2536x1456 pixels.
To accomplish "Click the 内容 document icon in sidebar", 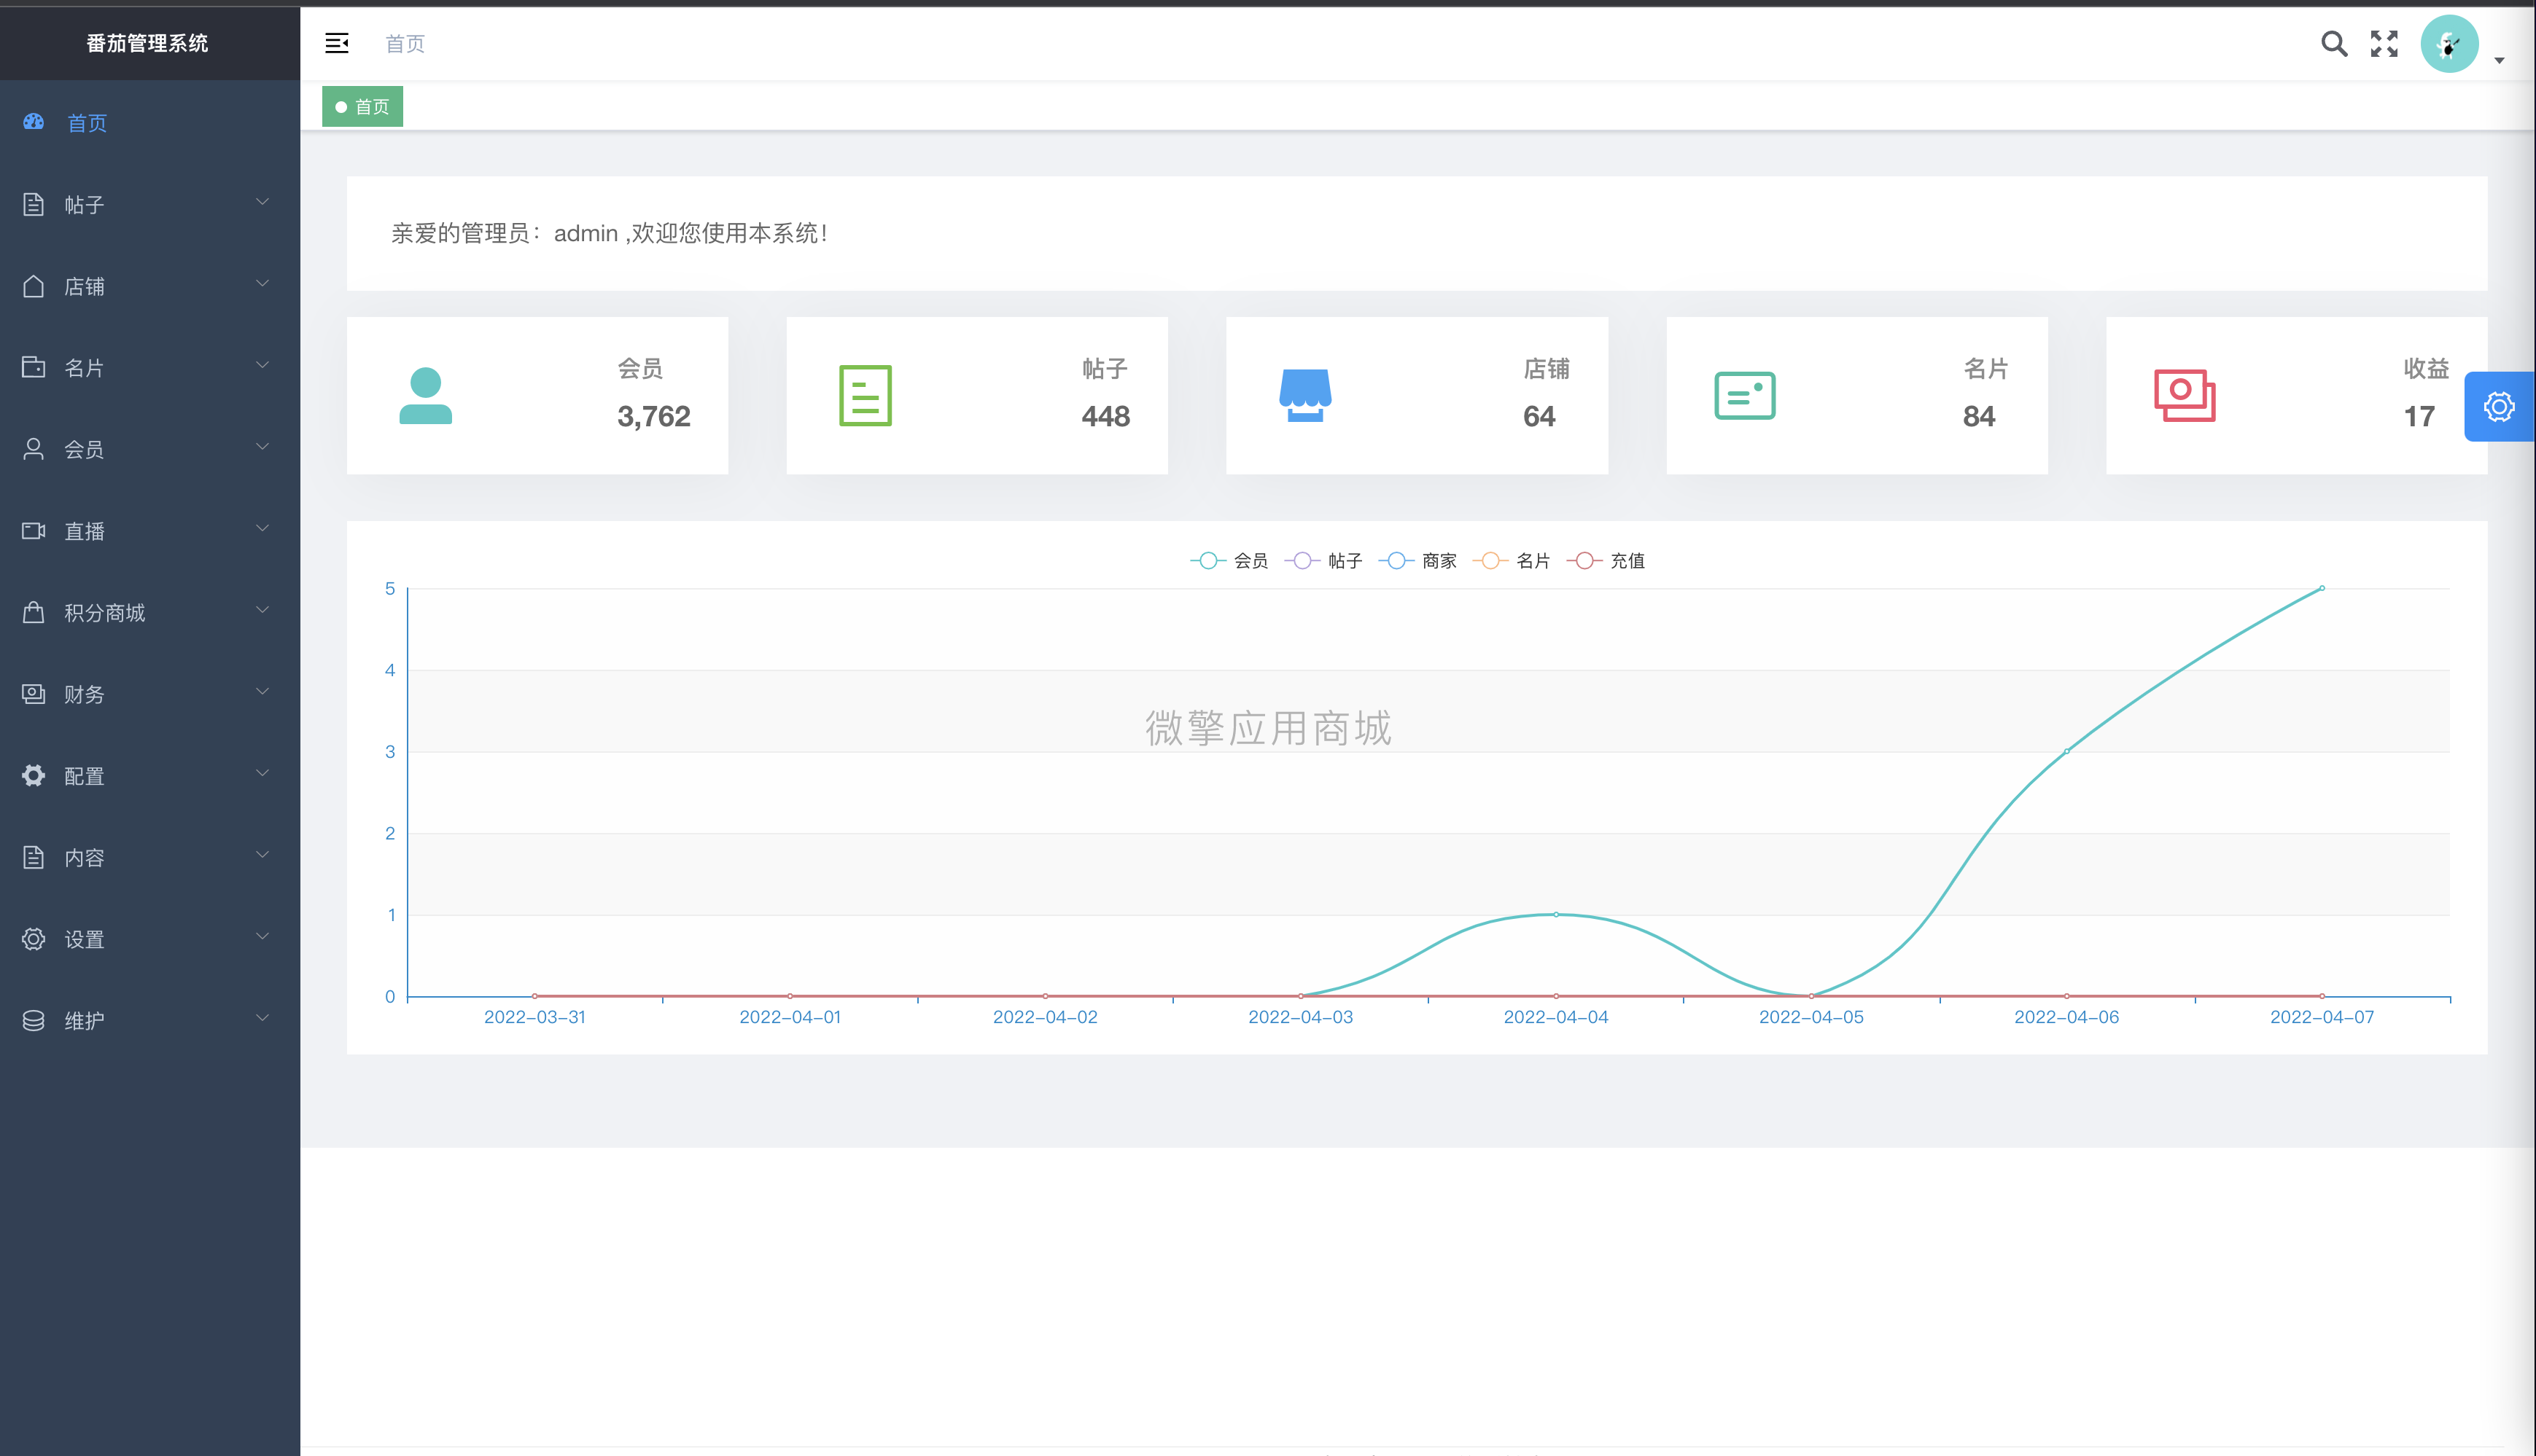I will 34,857.
